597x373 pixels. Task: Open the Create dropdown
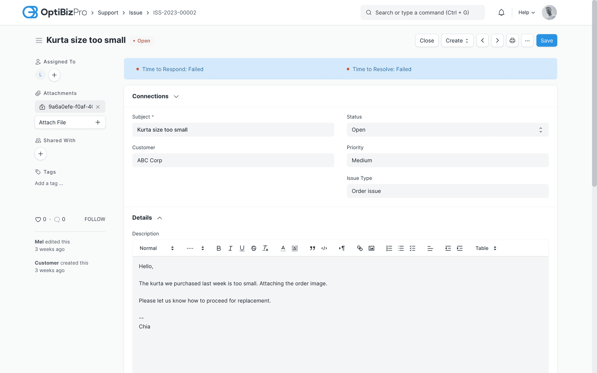point(457,40)
